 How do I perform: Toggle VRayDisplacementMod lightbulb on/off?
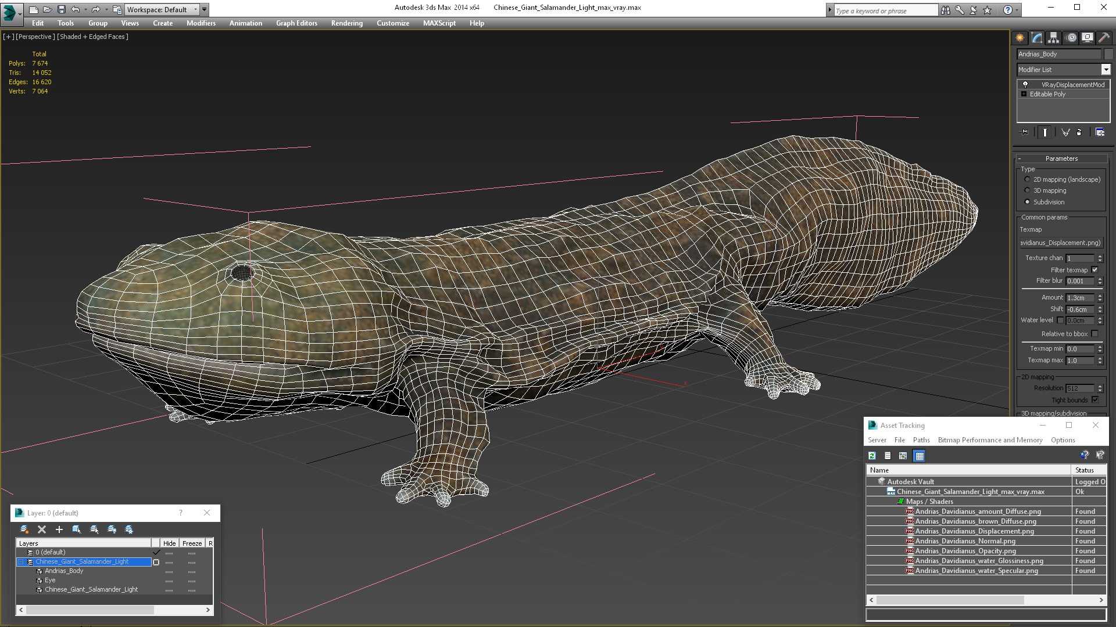pos(1025,84)
